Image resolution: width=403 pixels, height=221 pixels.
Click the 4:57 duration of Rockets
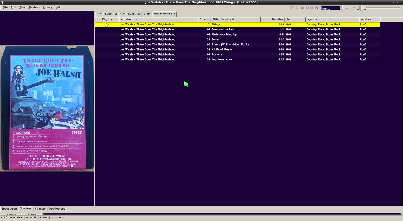click(281, 55)
